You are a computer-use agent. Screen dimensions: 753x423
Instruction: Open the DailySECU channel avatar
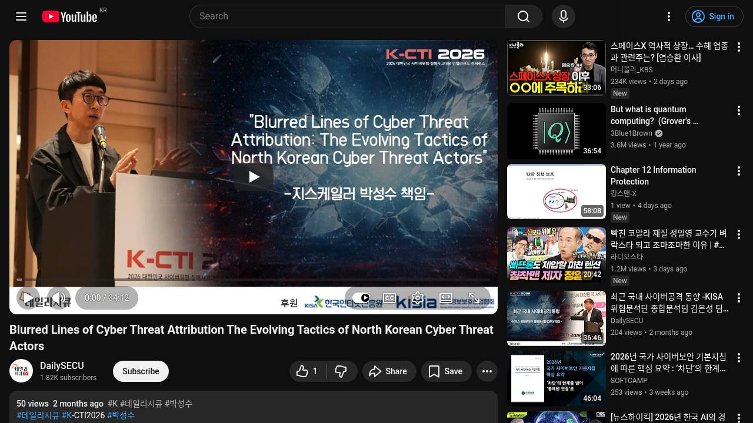tap(21, 371)
